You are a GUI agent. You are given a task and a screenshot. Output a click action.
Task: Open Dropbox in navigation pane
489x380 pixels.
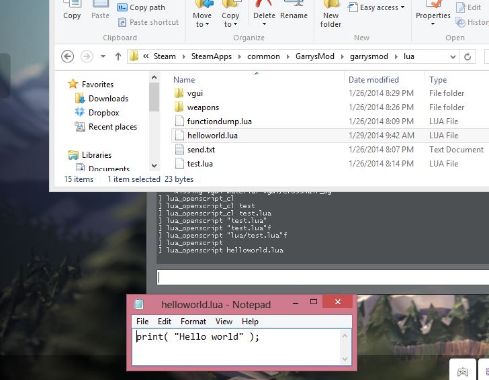pyautogui.click(x=103, y=113)
